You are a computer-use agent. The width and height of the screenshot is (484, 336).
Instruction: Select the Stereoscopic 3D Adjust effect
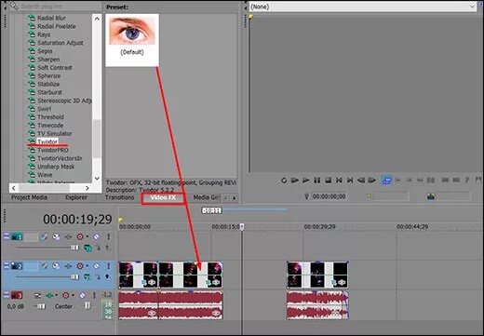[x=64, y=101]
